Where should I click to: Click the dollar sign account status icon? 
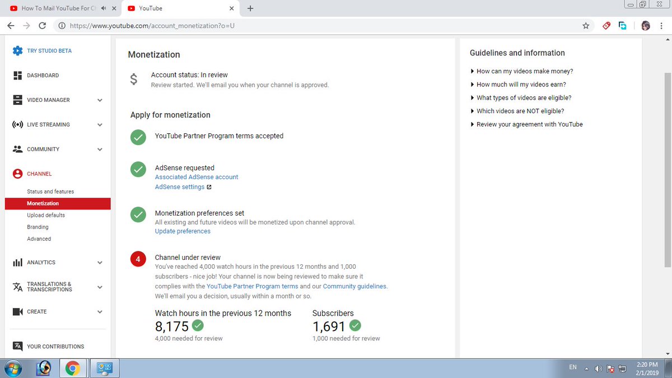134,80
